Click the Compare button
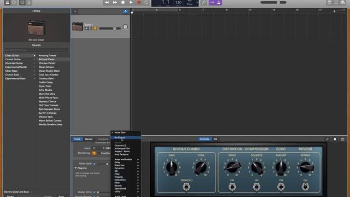Viewport: 350px width, 197px height. 103,139
